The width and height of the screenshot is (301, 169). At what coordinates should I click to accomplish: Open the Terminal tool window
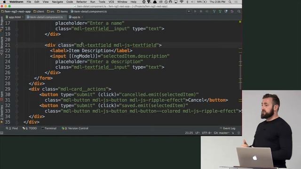(x=49, y=128)
